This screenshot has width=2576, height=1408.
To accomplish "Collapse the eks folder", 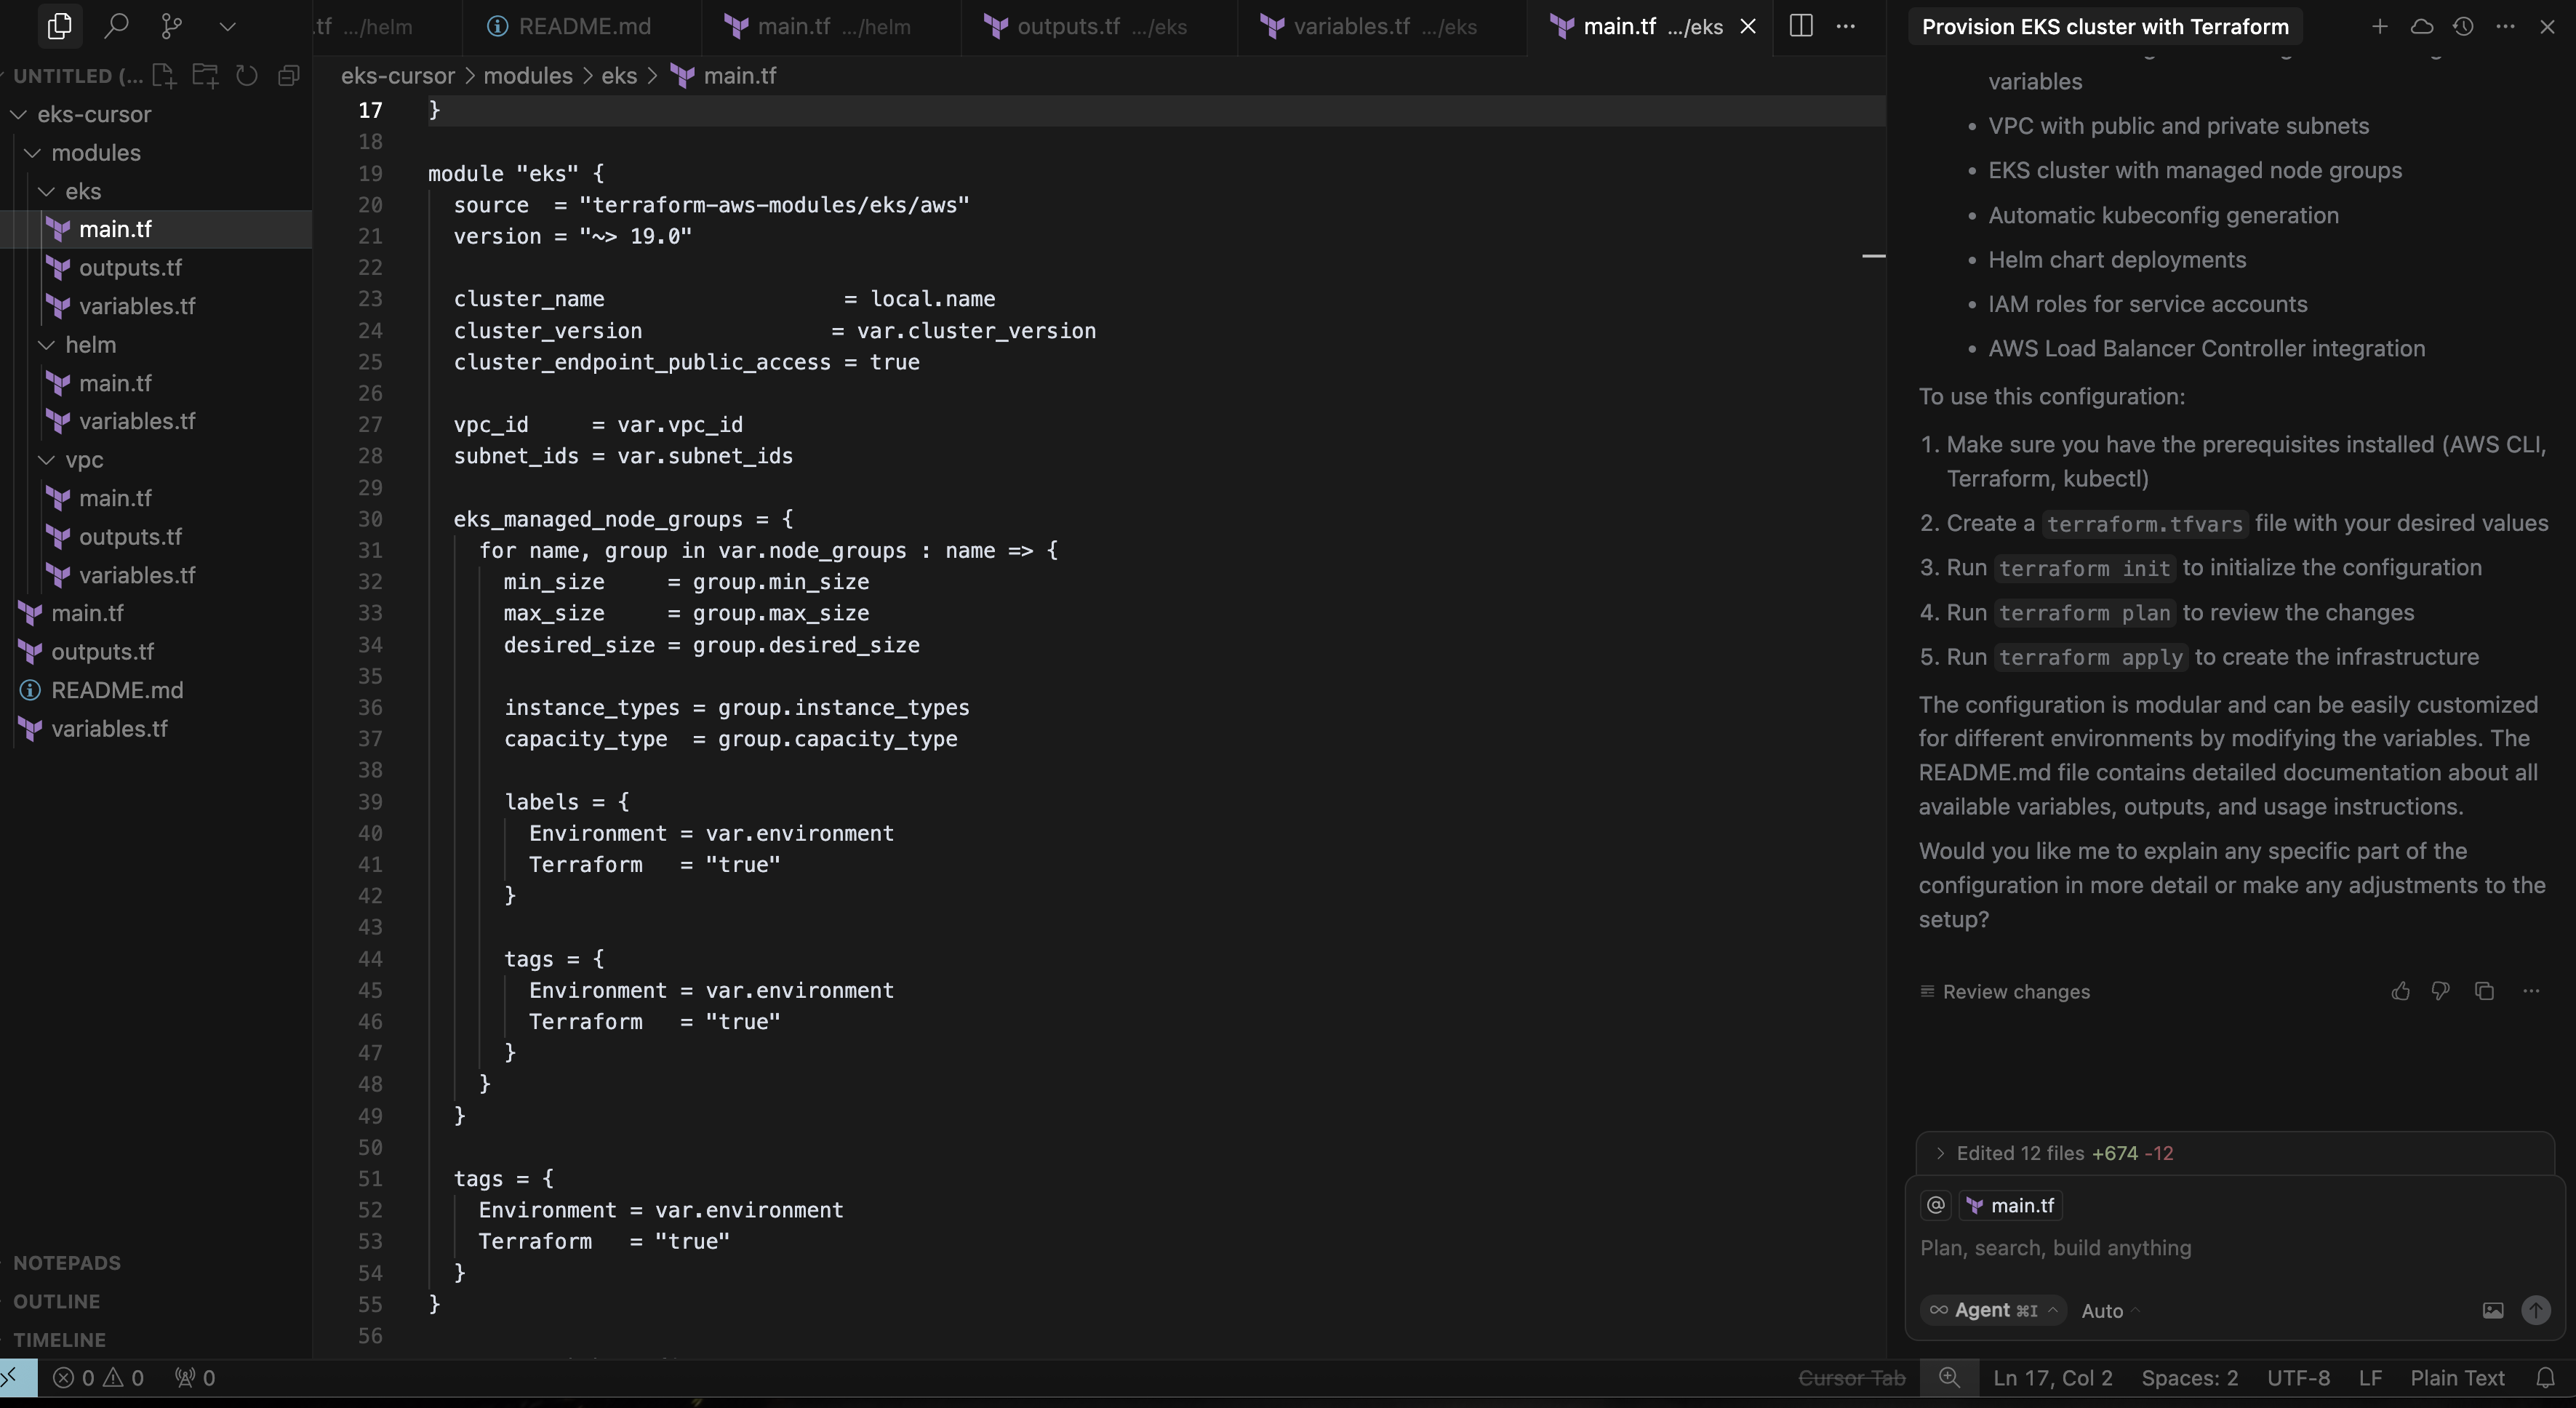I will click(46, 192).
